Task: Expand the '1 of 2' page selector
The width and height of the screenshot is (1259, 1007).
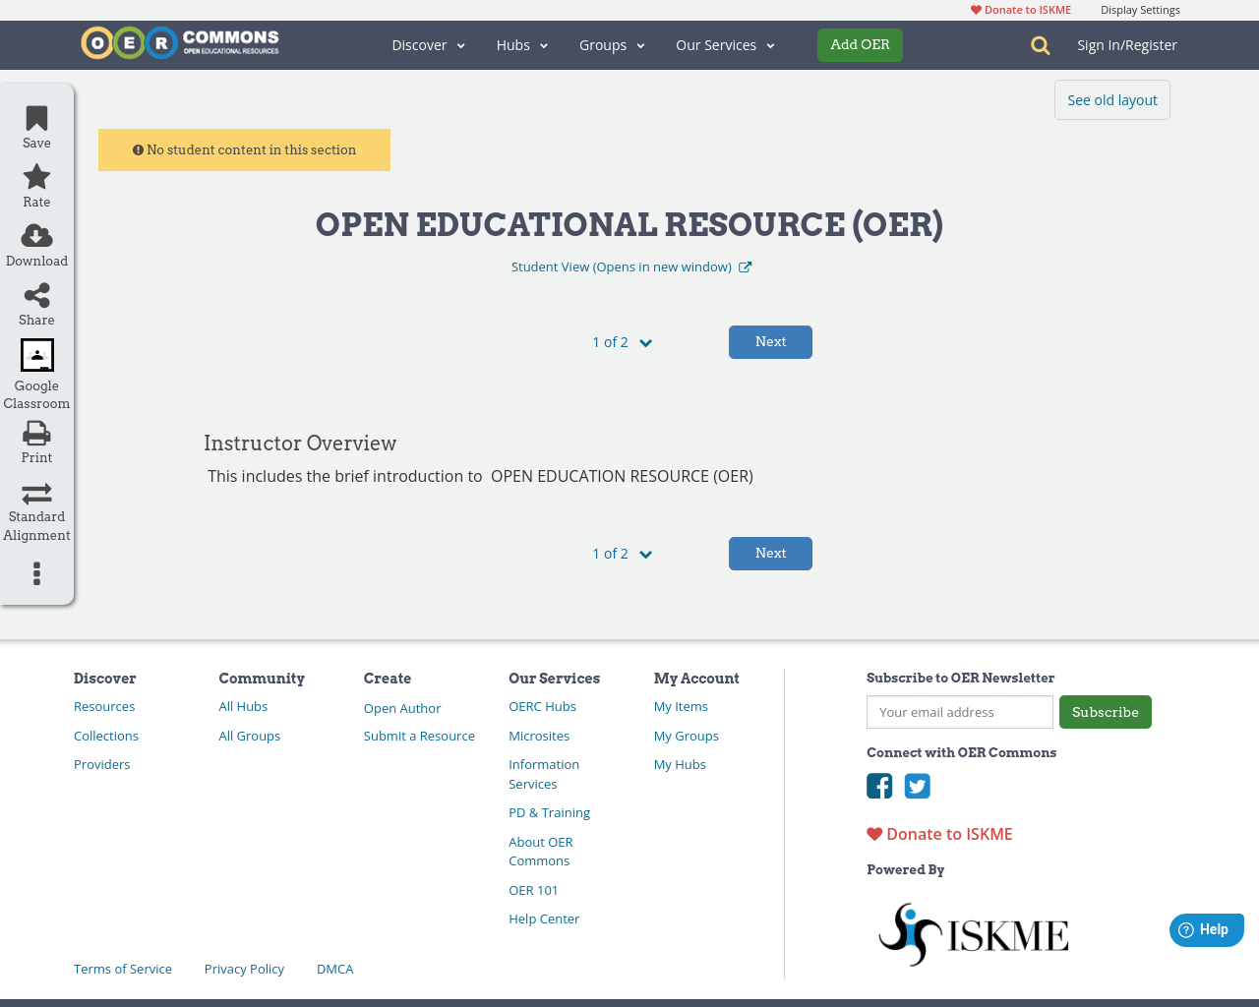Action: [x=622, y=341]
